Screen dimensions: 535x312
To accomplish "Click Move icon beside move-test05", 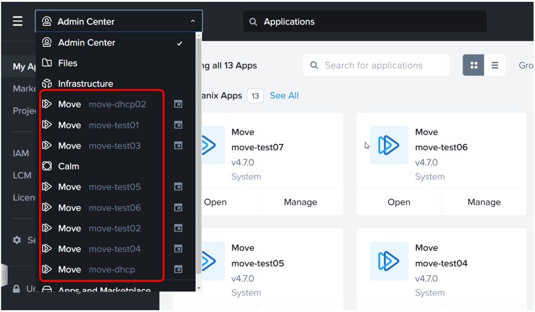I will pos(47,187).
